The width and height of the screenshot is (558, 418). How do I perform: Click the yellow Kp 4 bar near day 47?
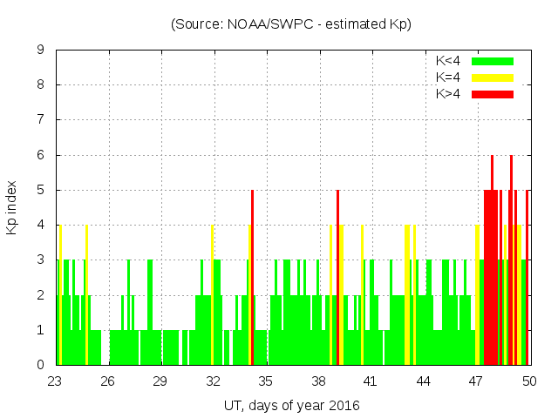[x=477, y=296]
